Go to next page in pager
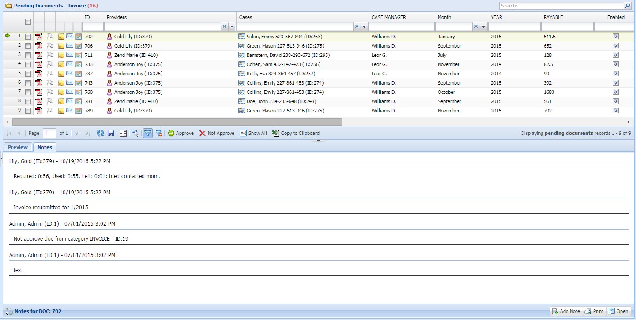The image size is (636, 320). 77,133
